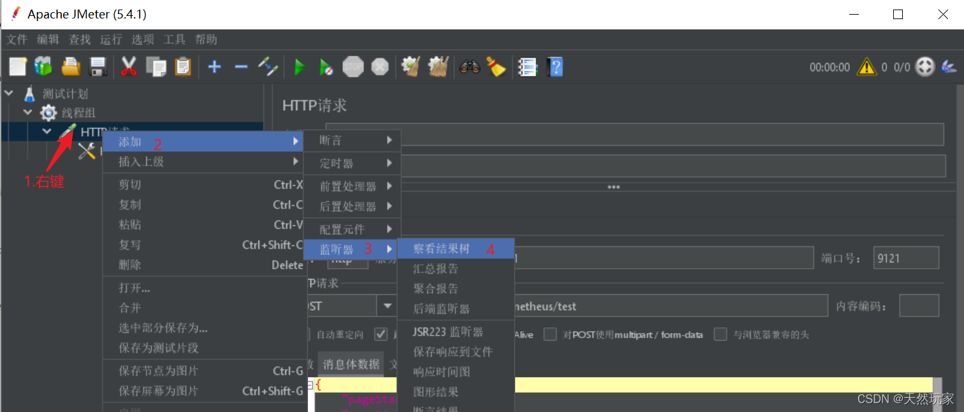The image size is (964, 412).
Task: Click the Clear broom-gear icon
Action: [411, 66]
